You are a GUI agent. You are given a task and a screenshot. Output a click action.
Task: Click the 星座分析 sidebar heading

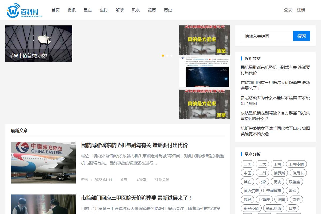coord(253,154)
